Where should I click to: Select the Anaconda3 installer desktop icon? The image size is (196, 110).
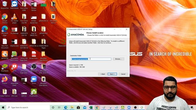(62, 43)
